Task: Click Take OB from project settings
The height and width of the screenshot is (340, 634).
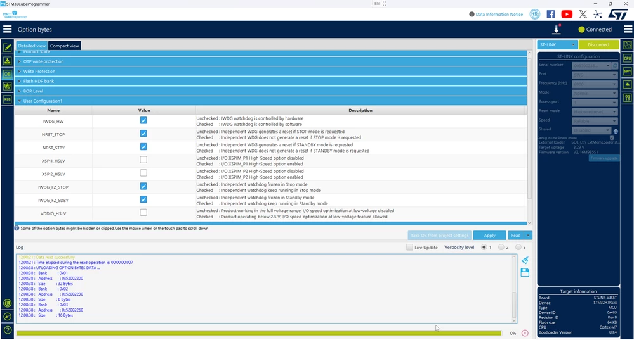Action: pyautogui.click(x=440, y=236)
